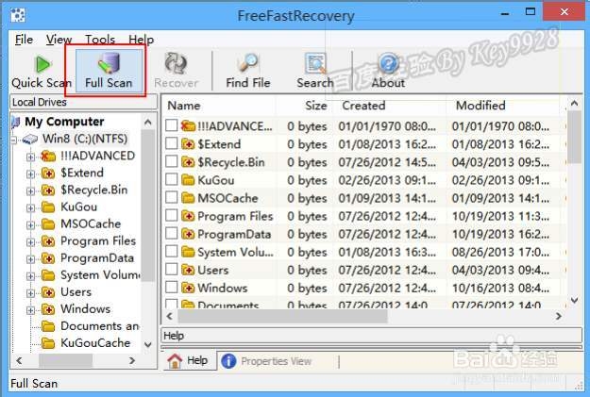
Task: Click the drive tree horizontal scrollbar thumb
Action: click(65, 361)
